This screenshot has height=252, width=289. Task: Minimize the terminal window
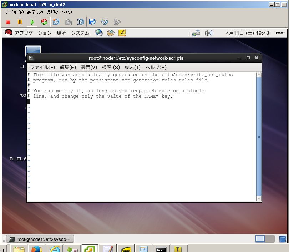pos(240,58)
